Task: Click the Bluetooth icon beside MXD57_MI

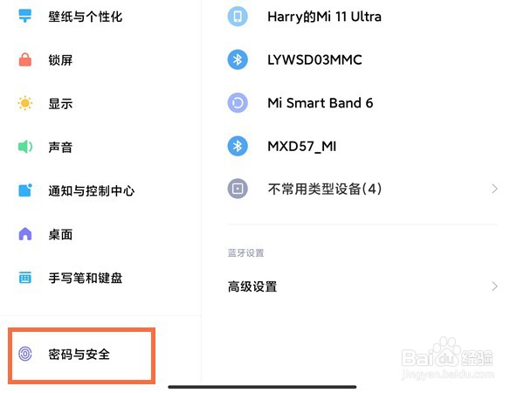Action: coord(238,146)
